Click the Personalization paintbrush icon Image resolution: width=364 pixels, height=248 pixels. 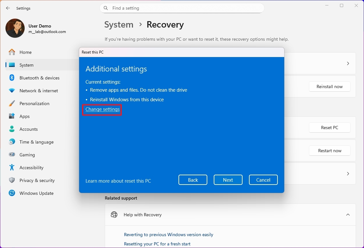[x=12, y=103]
